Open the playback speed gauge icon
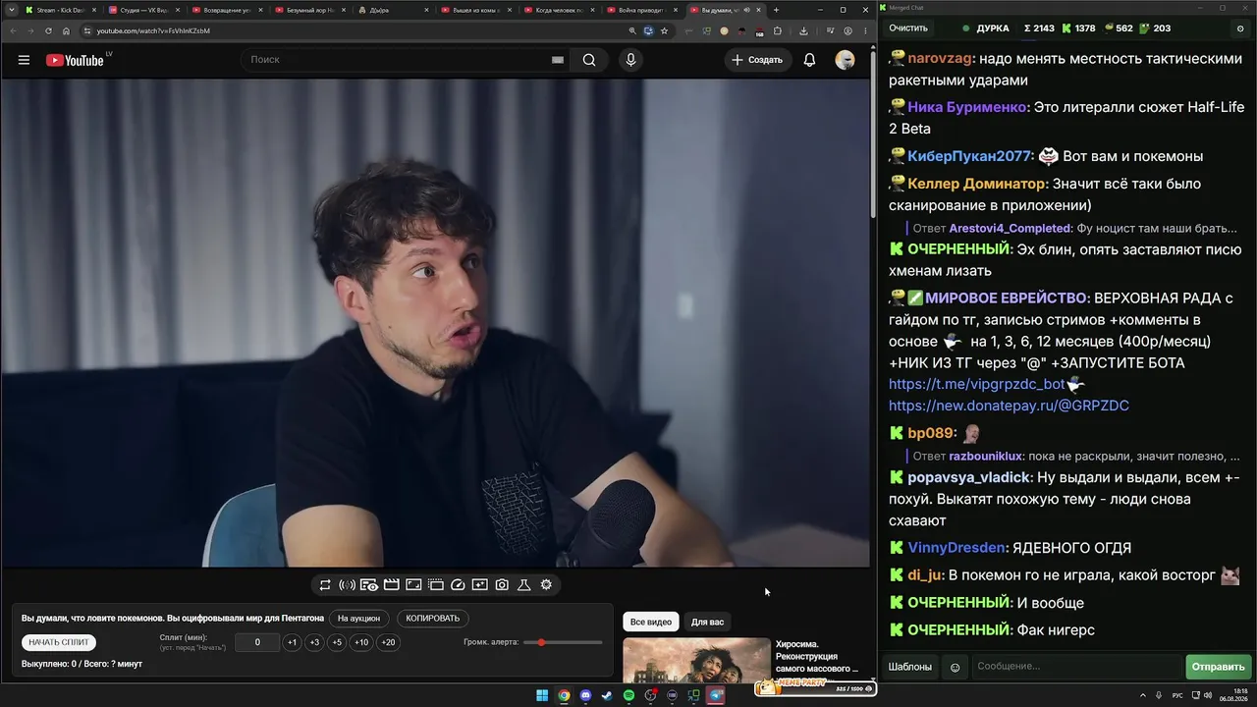The width and height of the screenshot is (1257, 707). pos(458,585)
